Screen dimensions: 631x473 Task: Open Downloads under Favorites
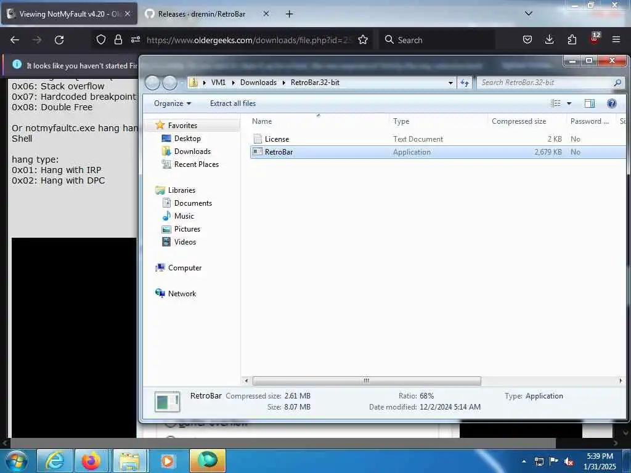192,152
